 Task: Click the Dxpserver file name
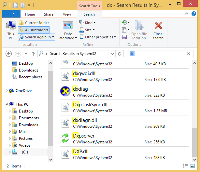pos(84,136)
